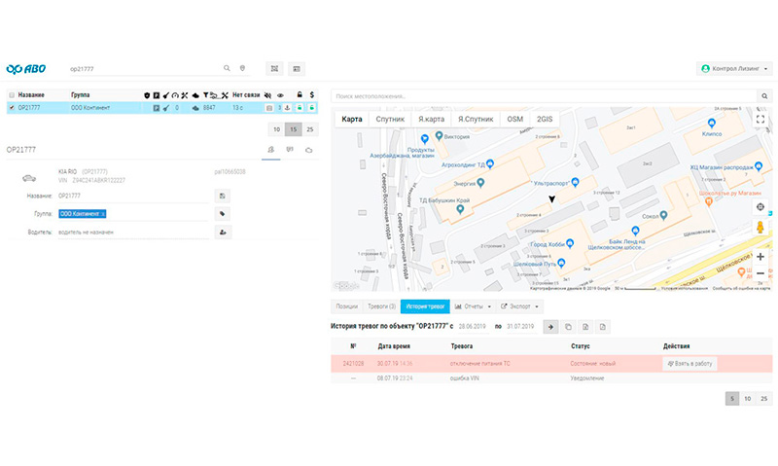Image resolution: width=778 pixels, height=466 pixels.
Task: Click the end date field 31.07.2019
Action: tap(520, 327)
